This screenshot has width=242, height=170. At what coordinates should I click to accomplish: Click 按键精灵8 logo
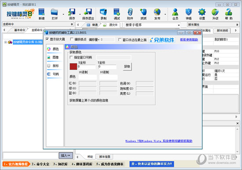(x=20, y=14)
